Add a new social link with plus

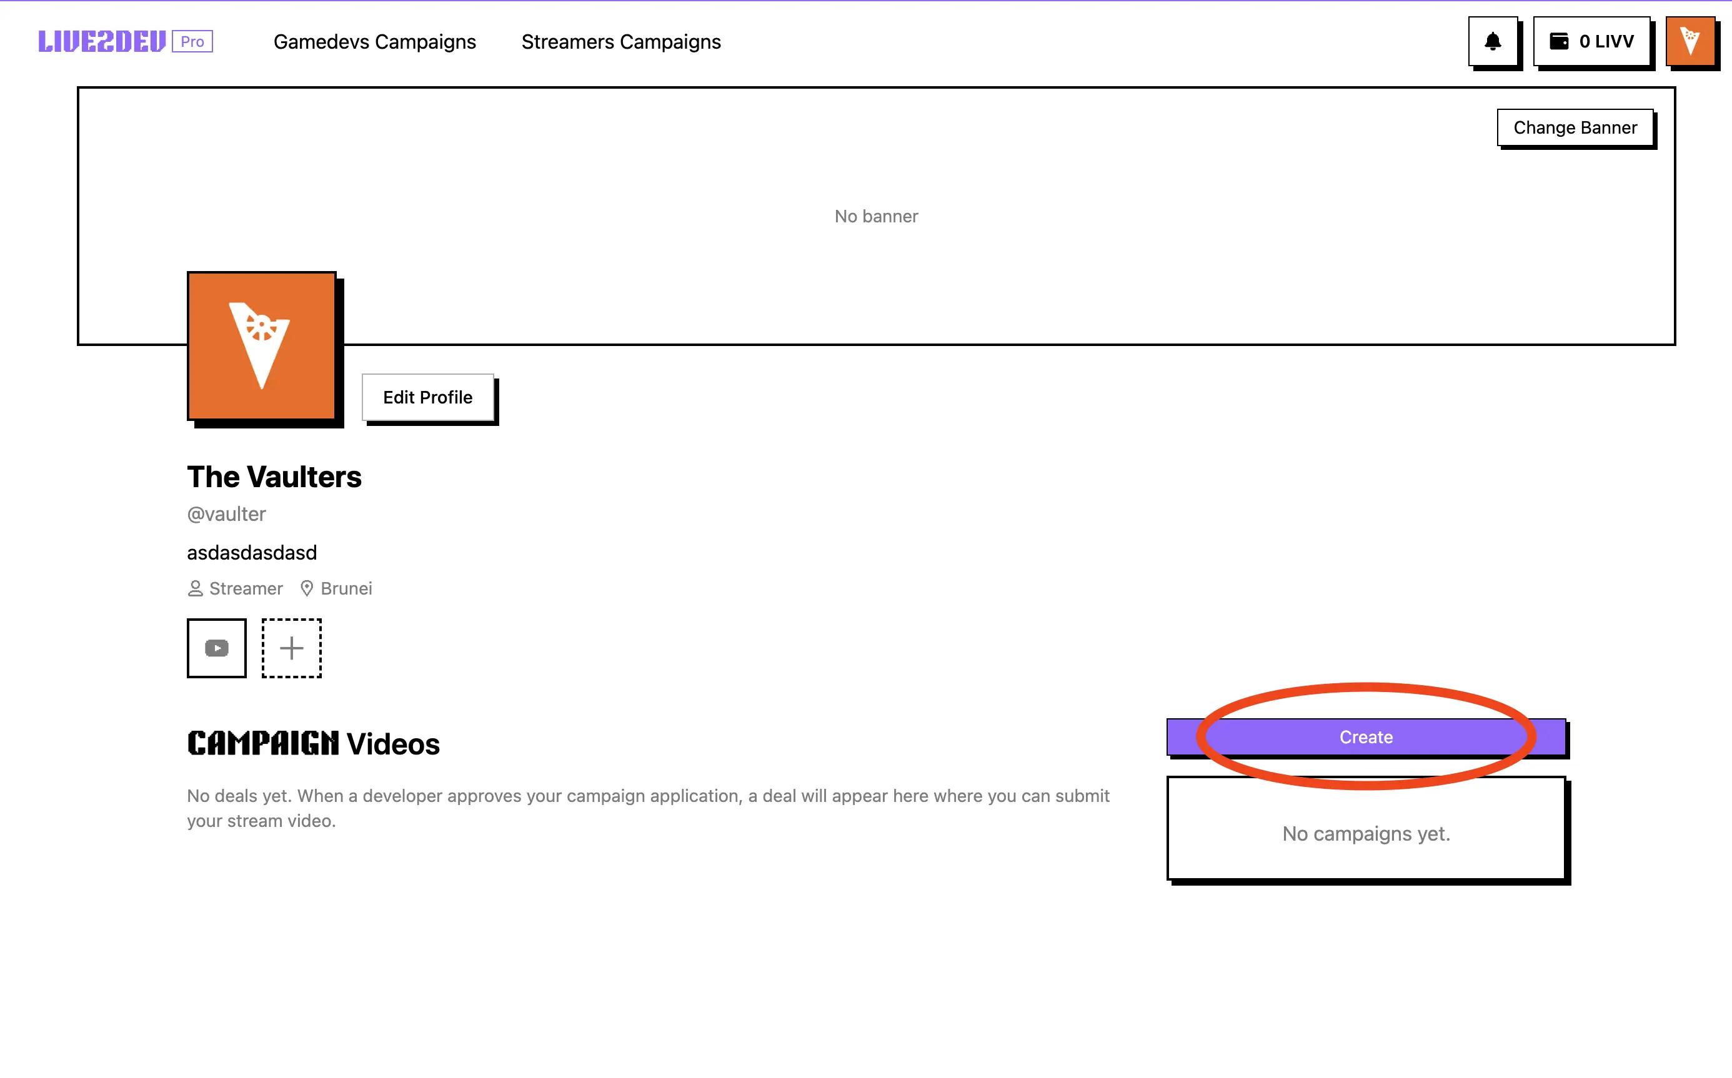292,648
